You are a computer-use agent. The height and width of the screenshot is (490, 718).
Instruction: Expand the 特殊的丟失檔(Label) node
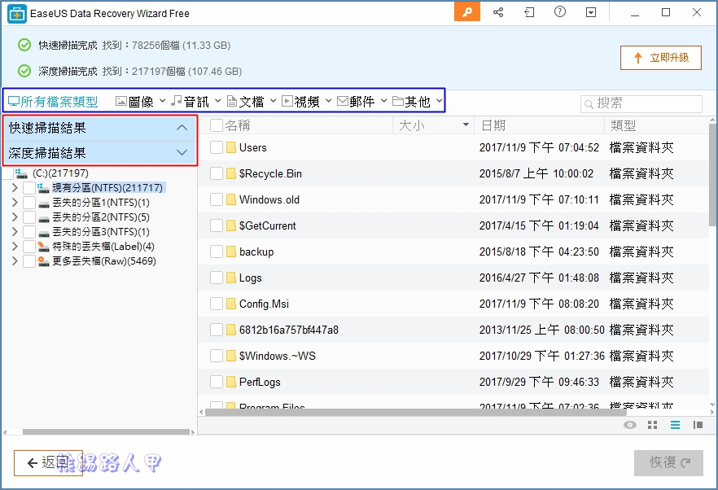point(15,247)
